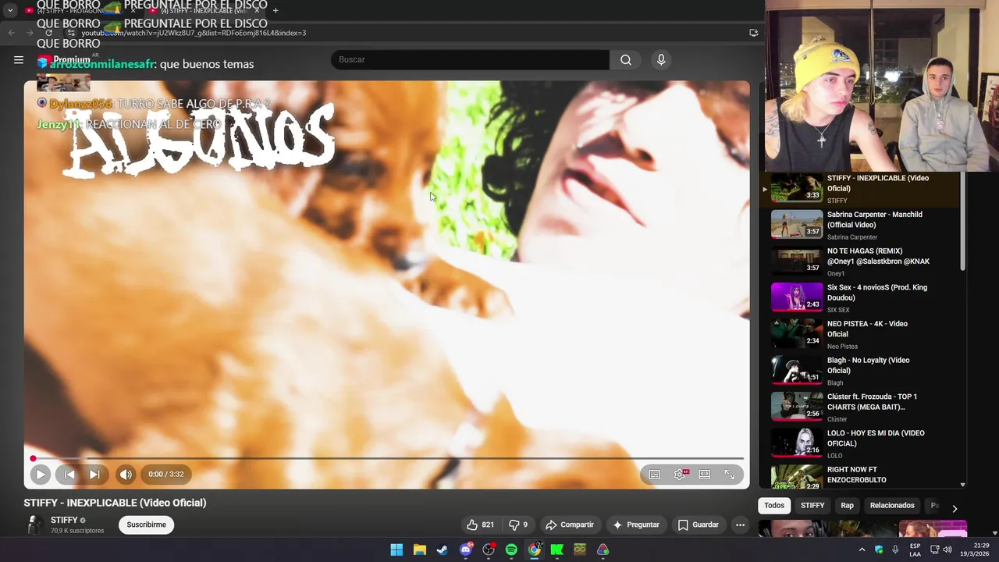
Task: Open File Explorer from the taskbar
Action: click(x=419, y=550)
